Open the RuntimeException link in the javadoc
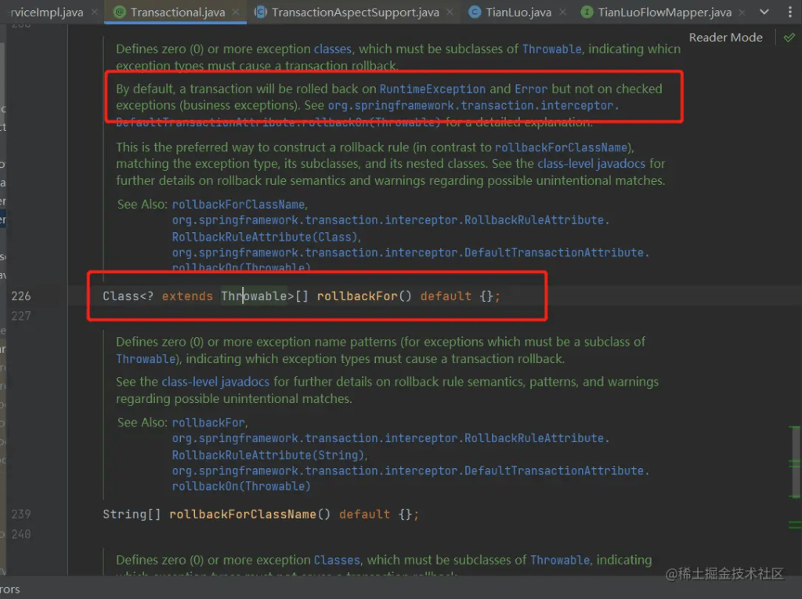The image size is (802, 599). click(x=432, y=89)
